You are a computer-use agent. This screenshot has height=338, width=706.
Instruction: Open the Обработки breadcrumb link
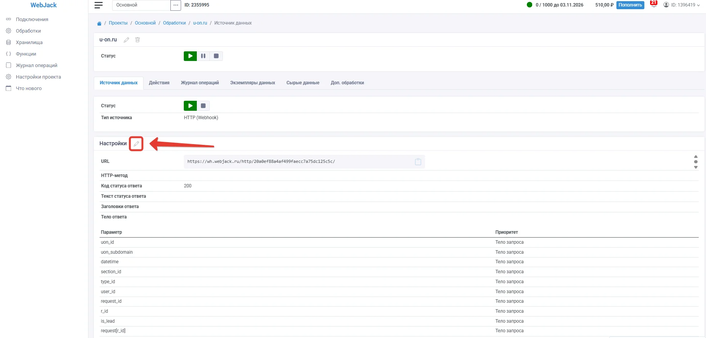[174, 23]
